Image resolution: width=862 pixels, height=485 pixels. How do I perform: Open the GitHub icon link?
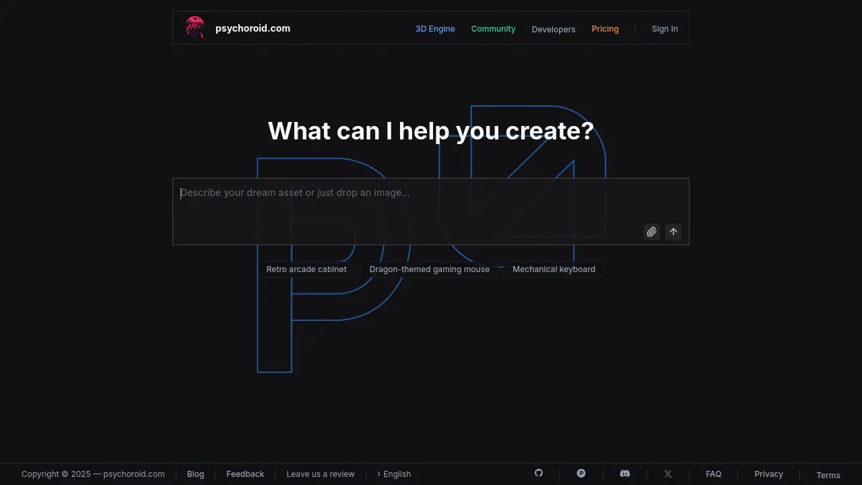[x=539, y=474]
